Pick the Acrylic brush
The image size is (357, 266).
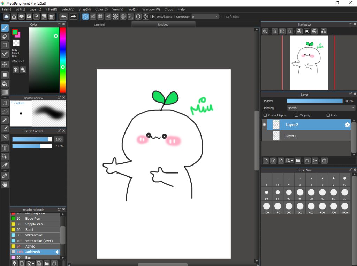[35, 246]
